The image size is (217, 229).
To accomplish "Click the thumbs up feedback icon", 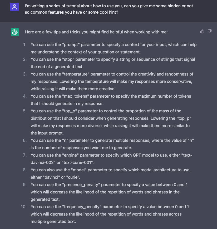I will coord(202,32).
